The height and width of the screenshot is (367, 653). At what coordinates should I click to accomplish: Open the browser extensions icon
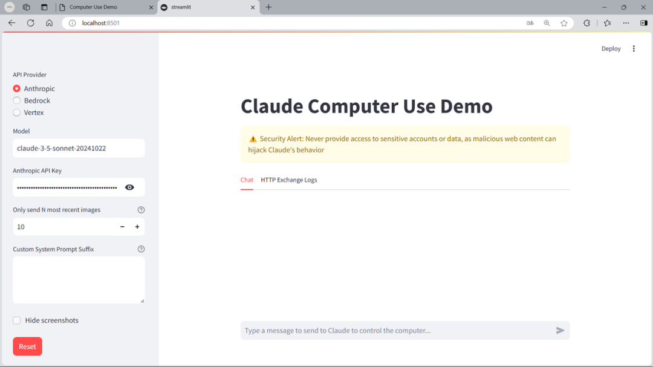pyautogui.click(x=586, y=23)
